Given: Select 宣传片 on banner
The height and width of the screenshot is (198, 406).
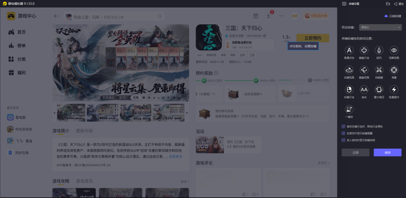Looking at the screenshot, I should [x=123, y=97].
